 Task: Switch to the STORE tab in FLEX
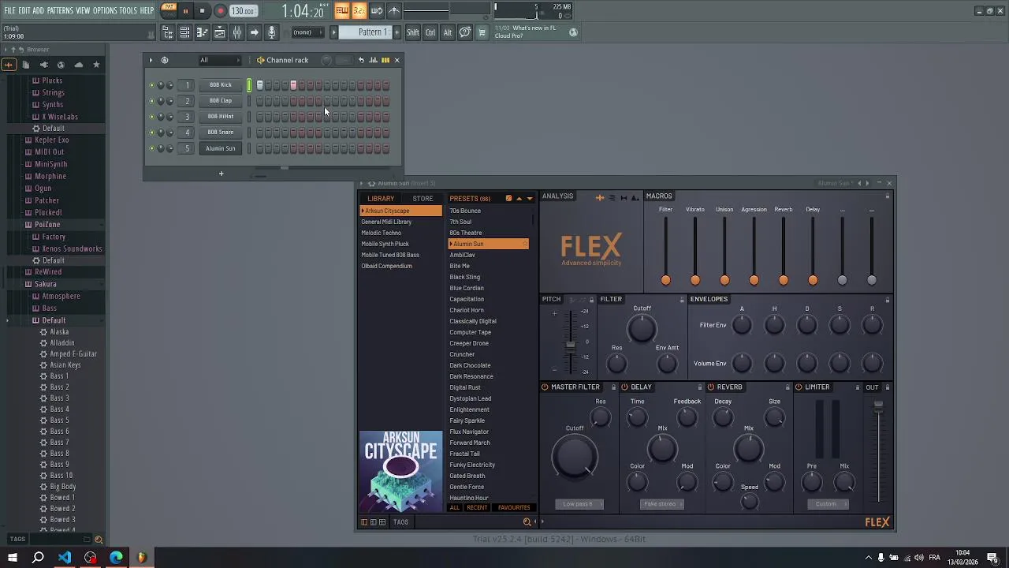(423, 199)
